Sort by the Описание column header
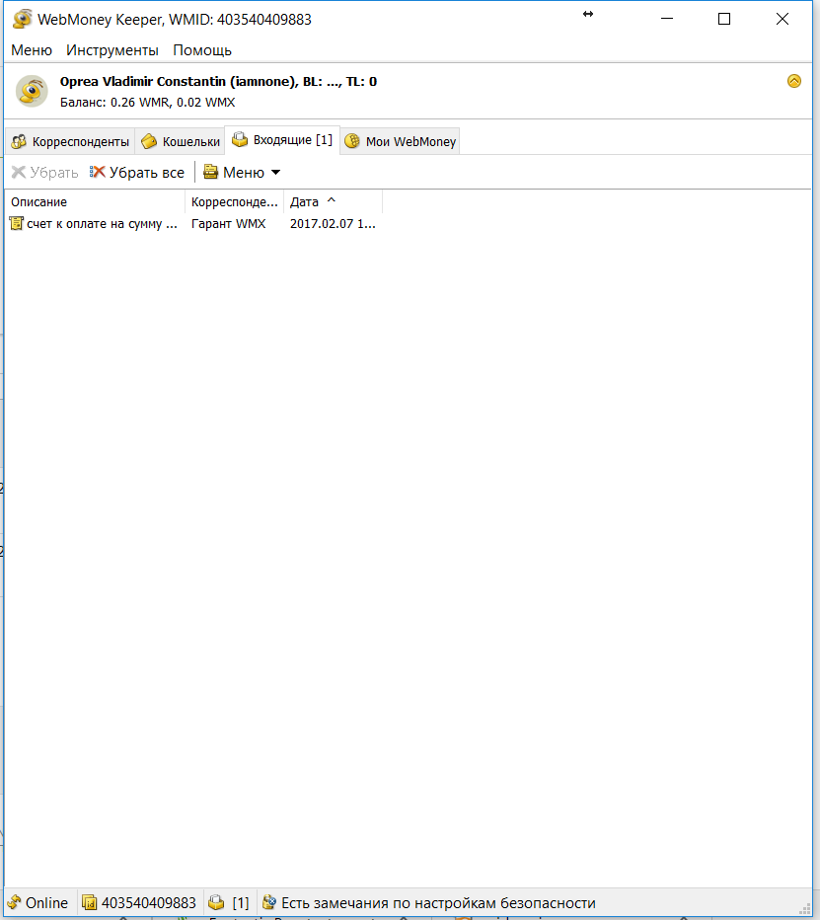The height and width of the screenshot is (920, 820). (x=95, y=201)
